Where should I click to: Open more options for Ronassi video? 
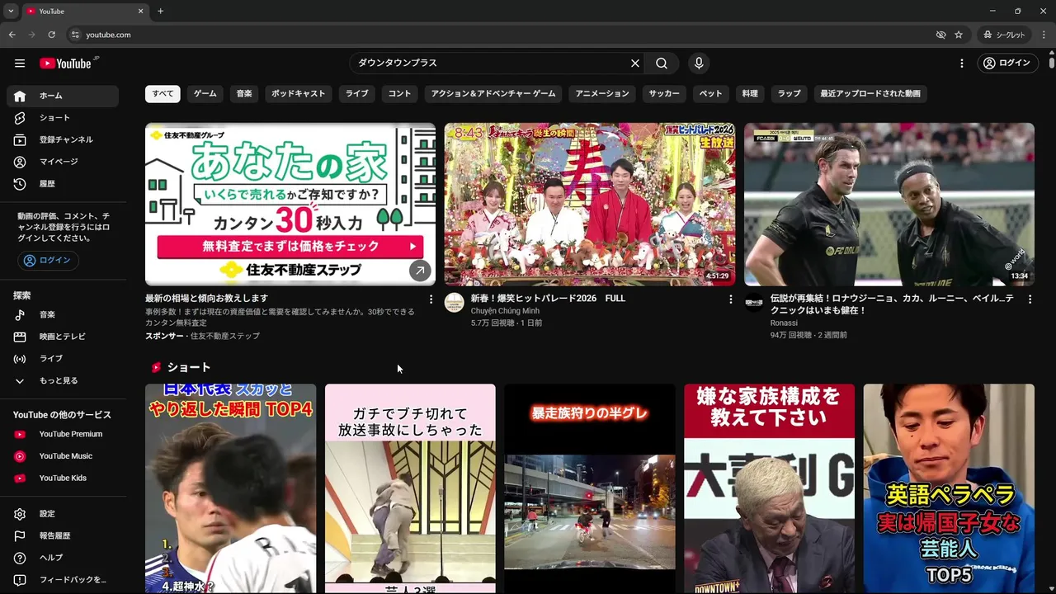(1030, 299)
